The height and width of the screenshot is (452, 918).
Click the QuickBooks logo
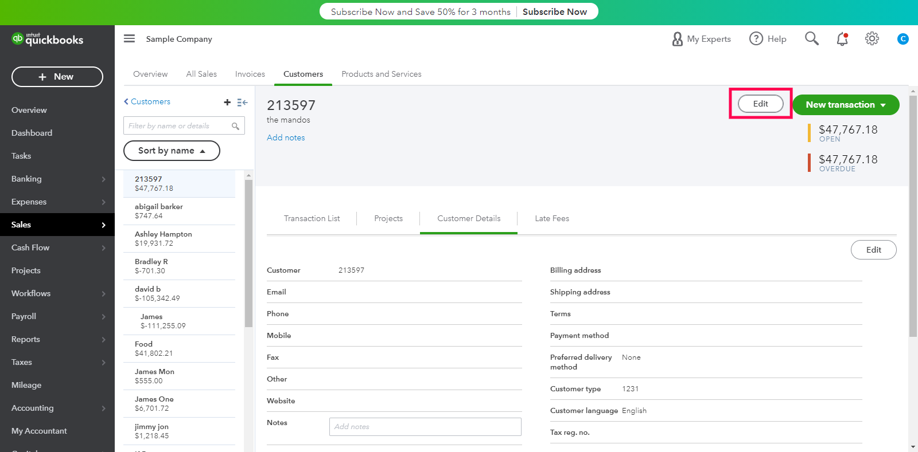click(x=48, y=39)
